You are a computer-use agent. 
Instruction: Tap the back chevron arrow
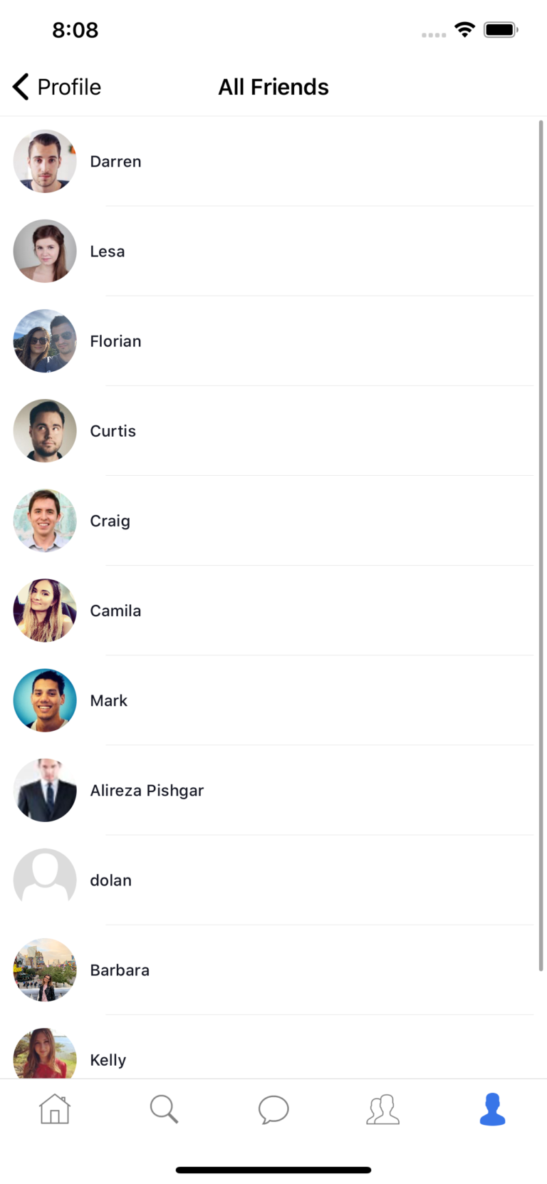21,87
